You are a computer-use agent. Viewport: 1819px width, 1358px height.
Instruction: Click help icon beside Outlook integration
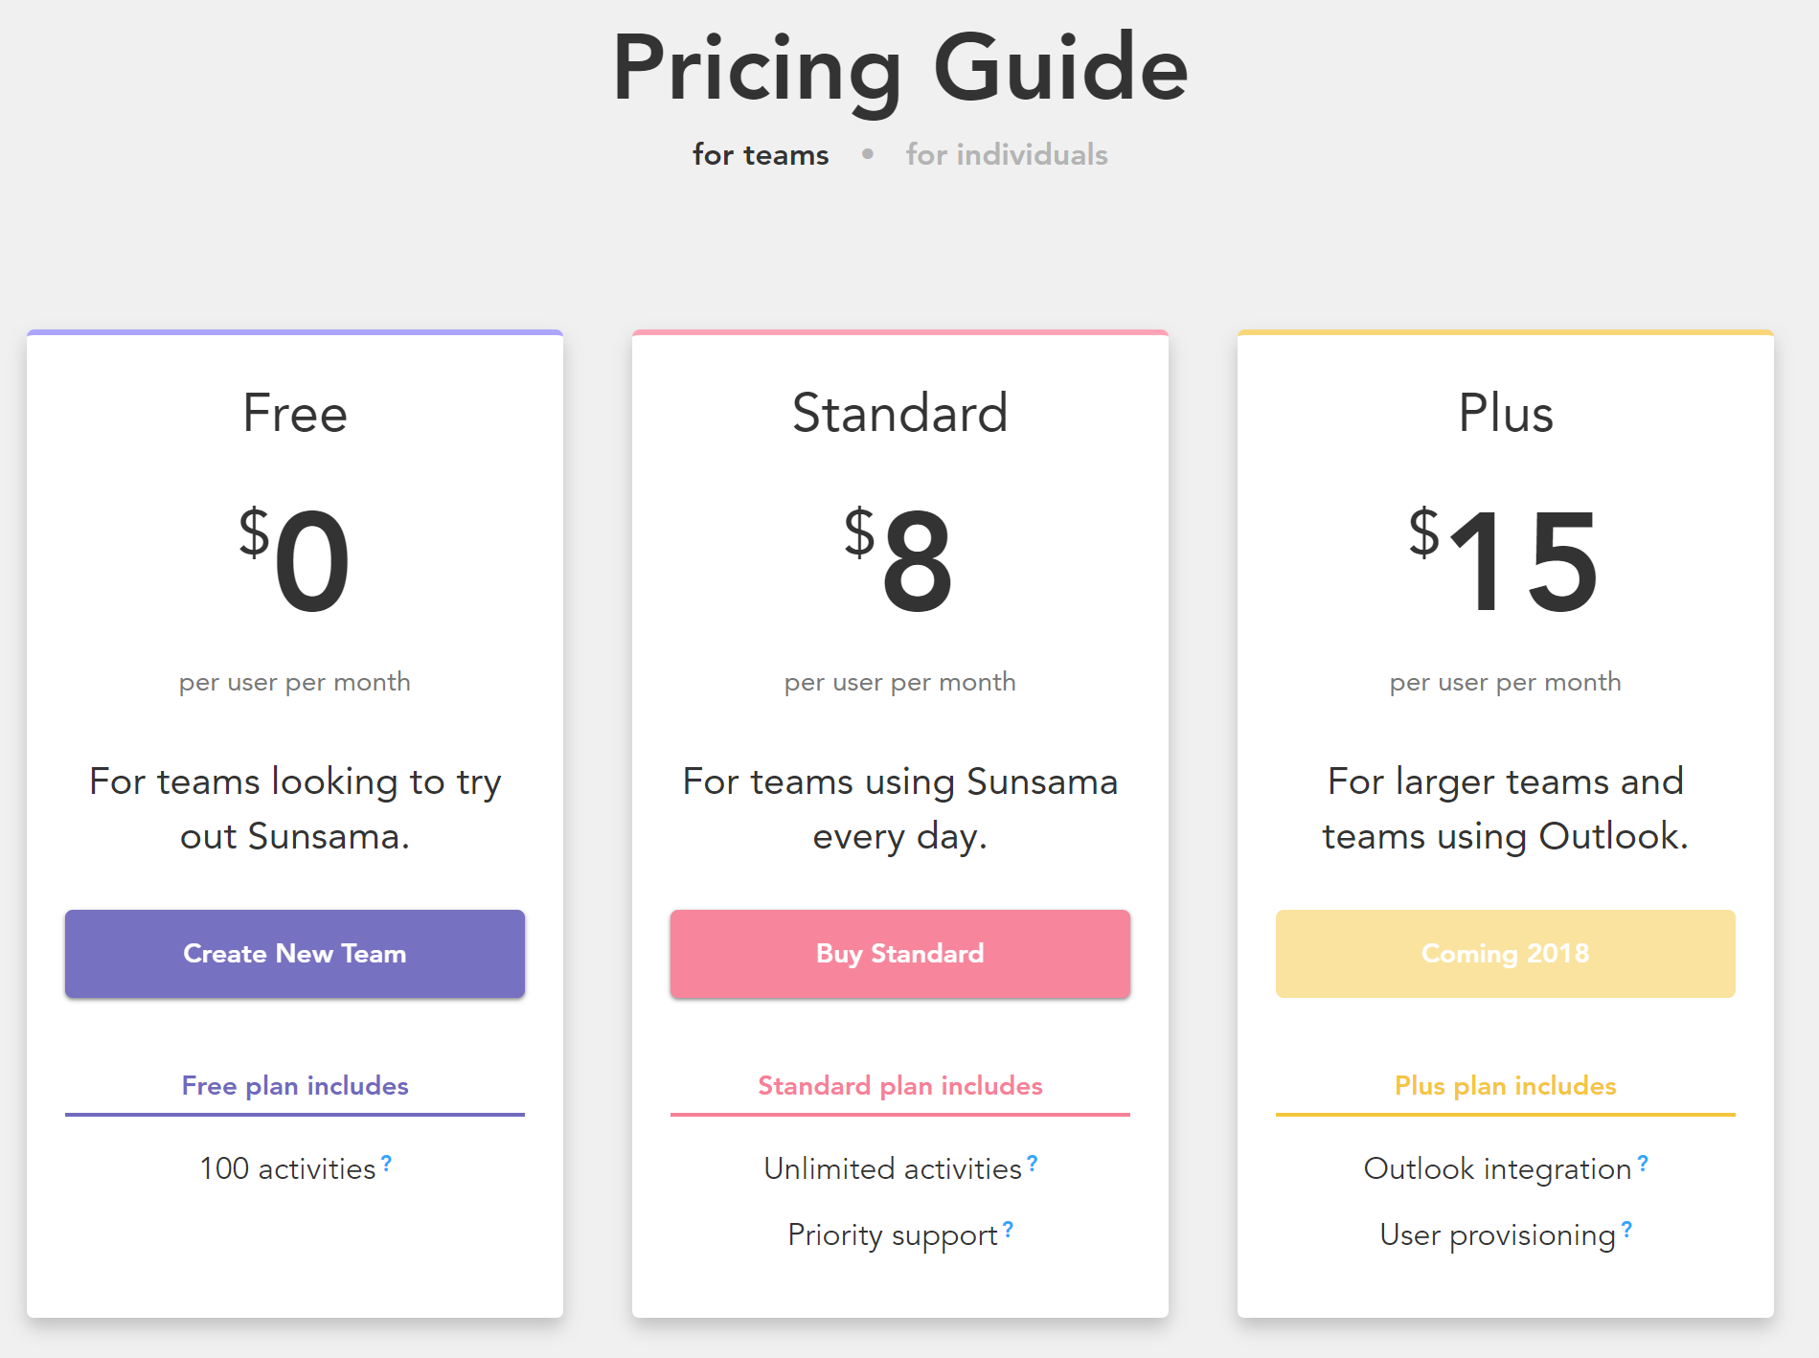(x=1643, y=1163)
